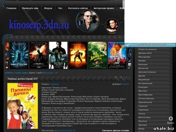Open the Главная menu item
The height and width of the screenshot is (132, 176).
point(11,8)
